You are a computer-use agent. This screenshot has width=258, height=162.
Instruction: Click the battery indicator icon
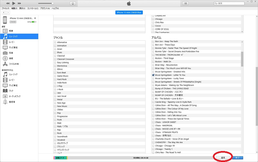(x=33, y=22)
